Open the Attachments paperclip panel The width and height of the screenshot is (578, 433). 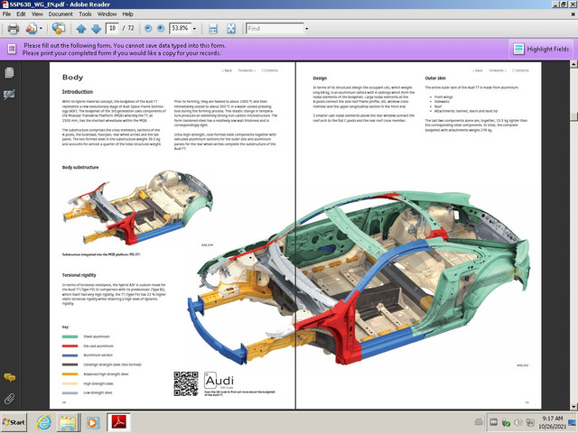coord(9,399)
